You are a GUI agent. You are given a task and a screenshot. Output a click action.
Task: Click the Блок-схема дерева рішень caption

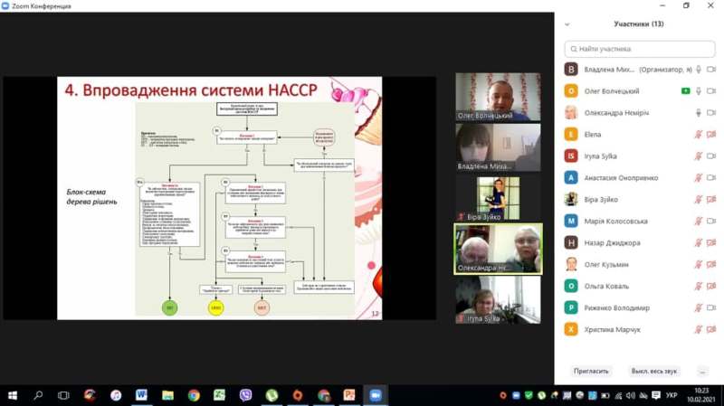pos(91,197)
